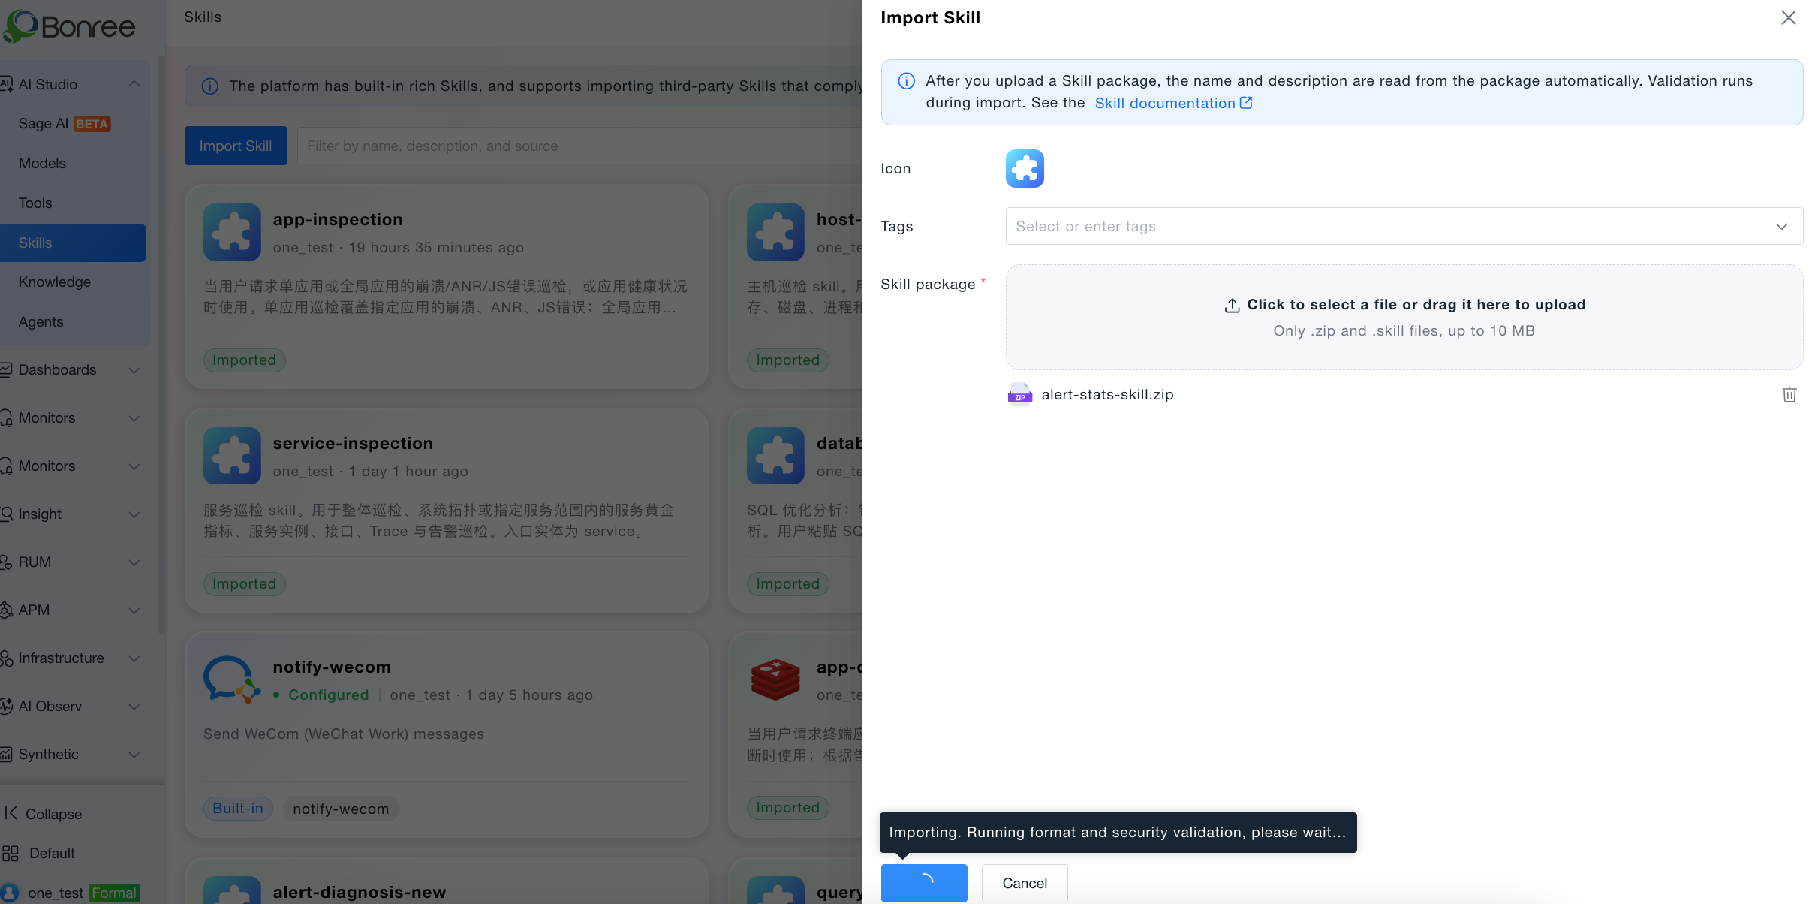Collapse the AI Studio menu section
This screenshot has width=1812, height=904.
pos(134,84)
